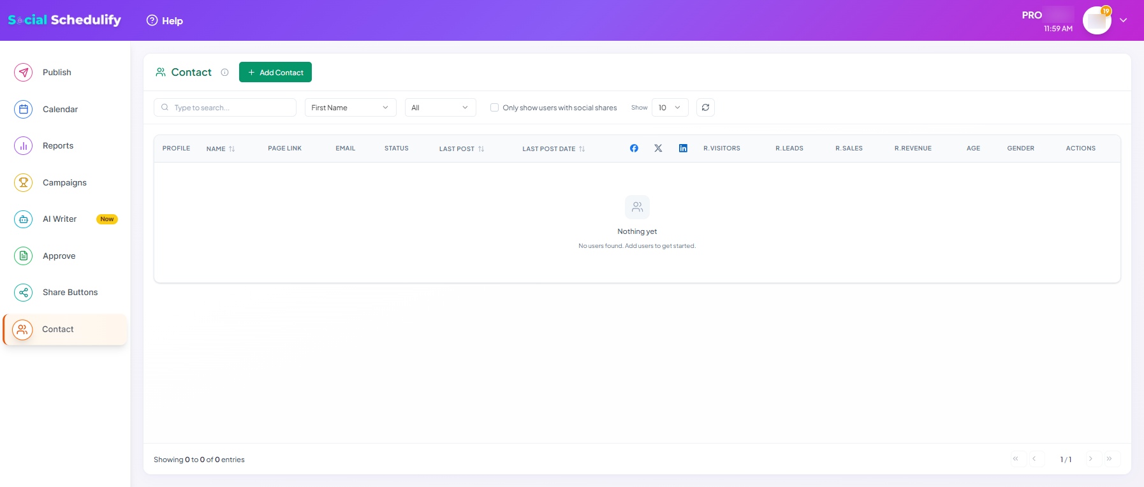Viewport: 1144px width, 487px height.
Task: Click the refresh icon beside Show
Action: click(x=705, y=108)
